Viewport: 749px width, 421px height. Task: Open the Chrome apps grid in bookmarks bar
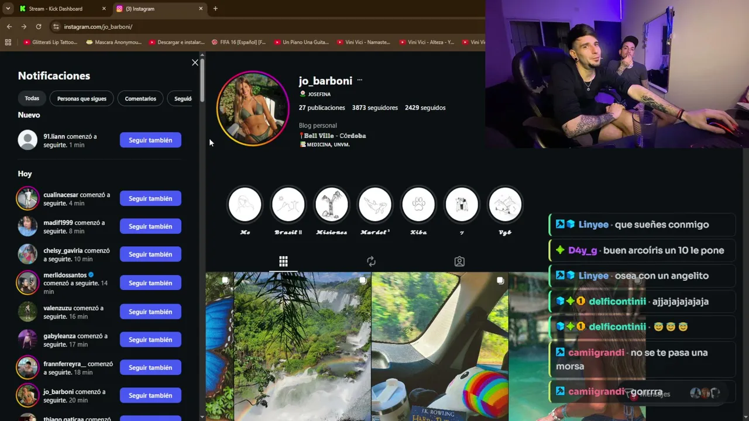(x=8, y=42)
